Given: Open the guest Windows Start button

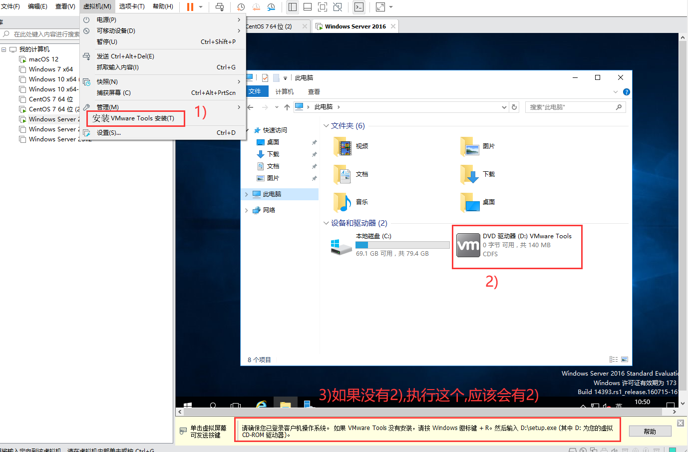Looking at the screenshot, I should [188, 405].
